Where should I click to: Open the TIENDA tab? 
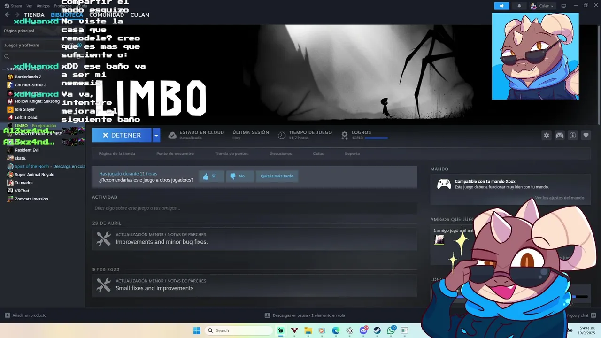pyautogui.click(x=34, y=15)
